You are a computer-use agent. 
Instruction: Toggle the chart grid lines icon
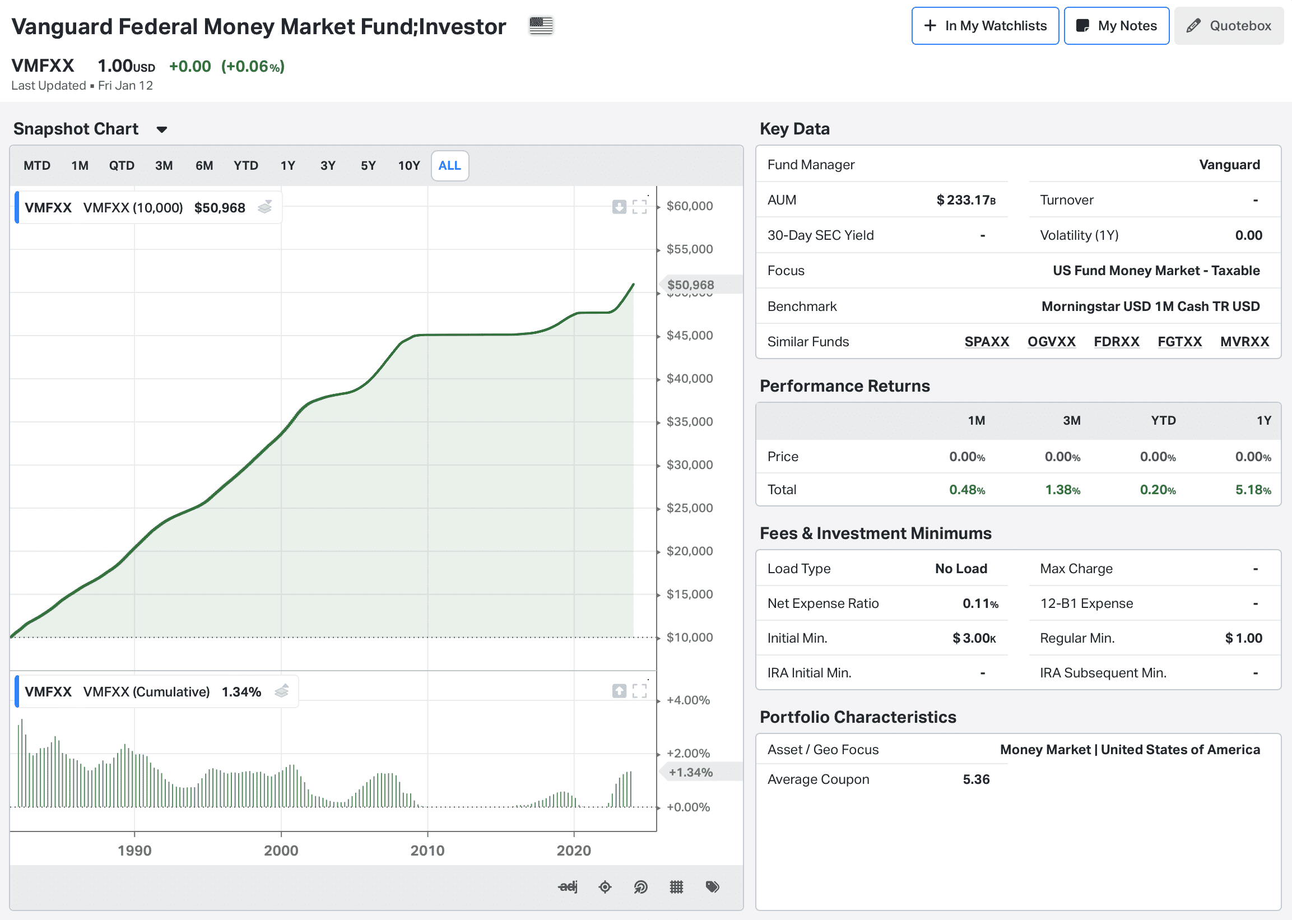click(676, 886)
